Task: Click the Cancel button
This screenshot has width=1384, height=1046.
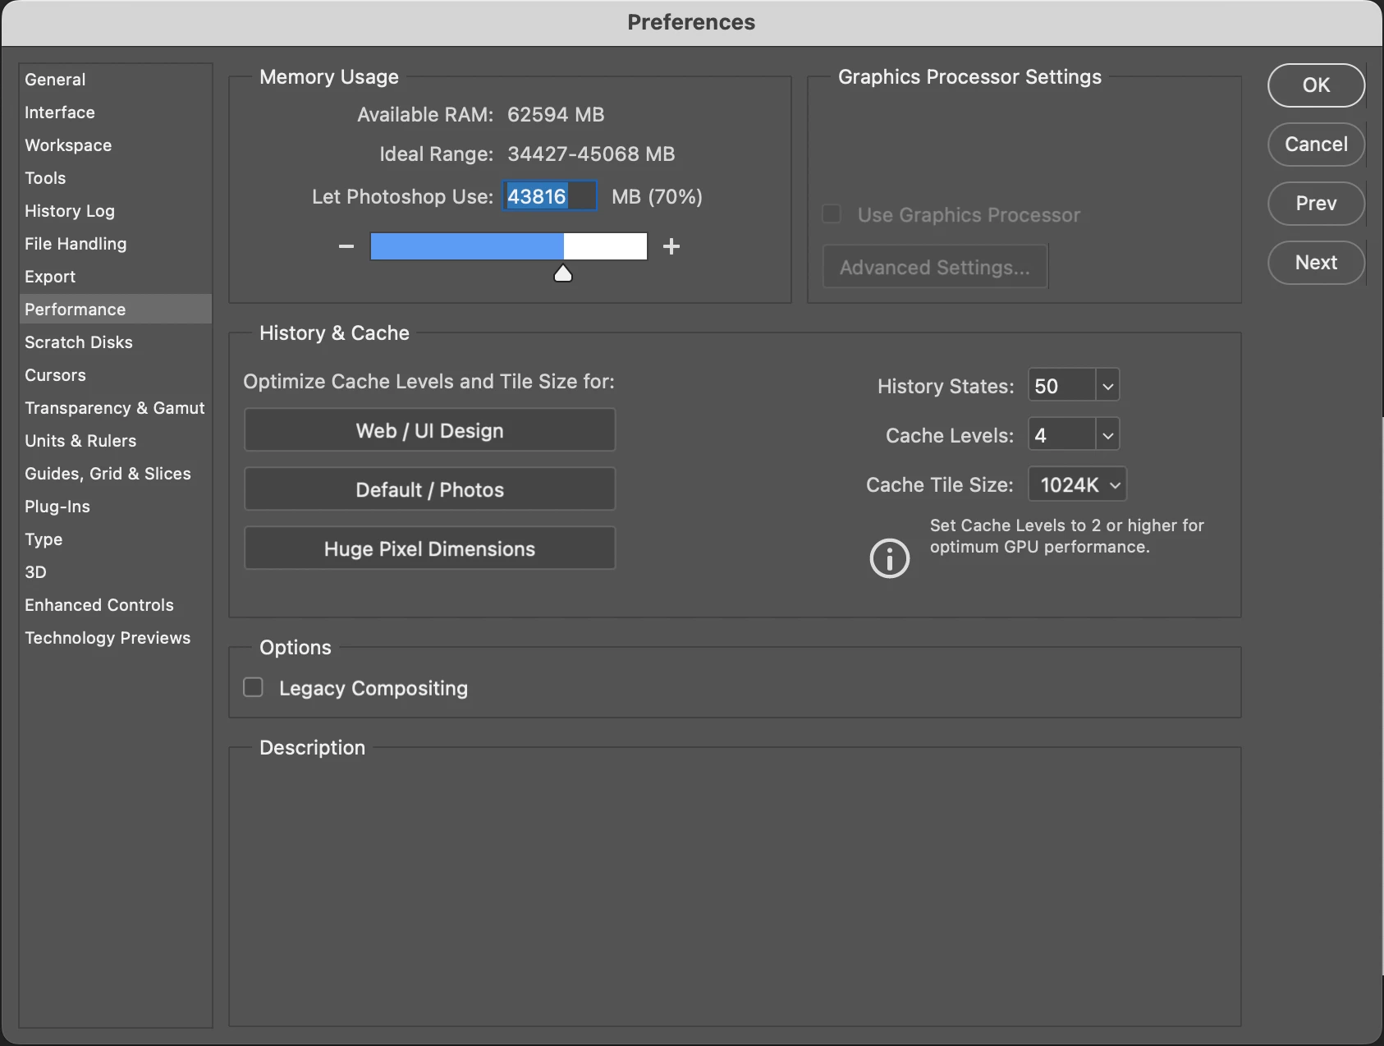Action: click(1316, 145)
